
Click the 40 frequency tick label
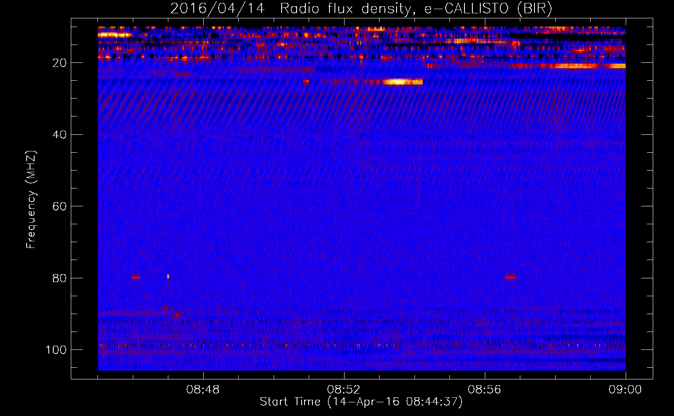click(60, 135)
